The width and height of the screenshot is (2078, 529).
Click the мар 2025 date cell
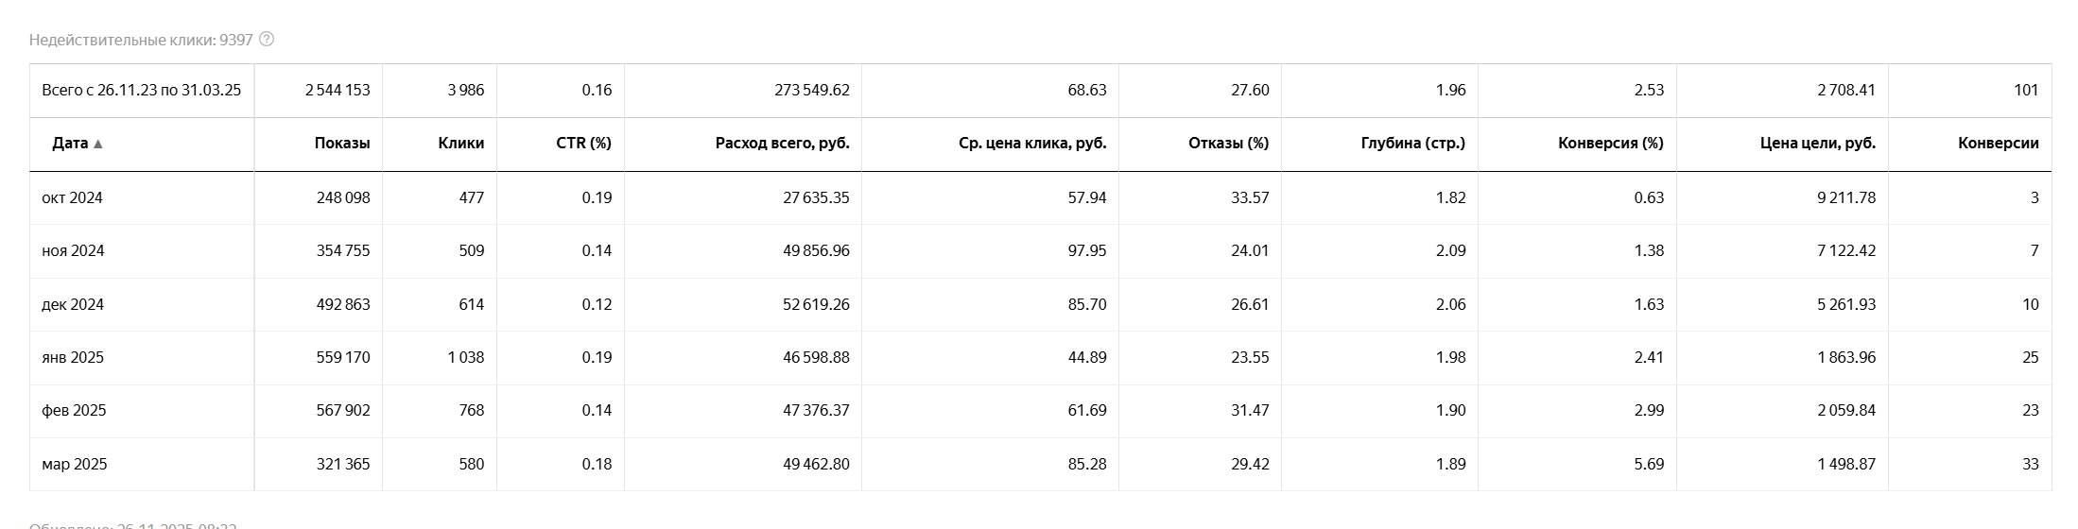click(75, 464)
